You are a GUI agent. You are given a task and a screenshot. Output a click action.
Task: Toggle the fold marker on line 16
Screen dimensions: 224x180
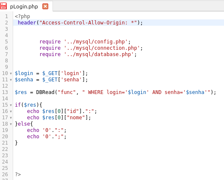point(11,111)
